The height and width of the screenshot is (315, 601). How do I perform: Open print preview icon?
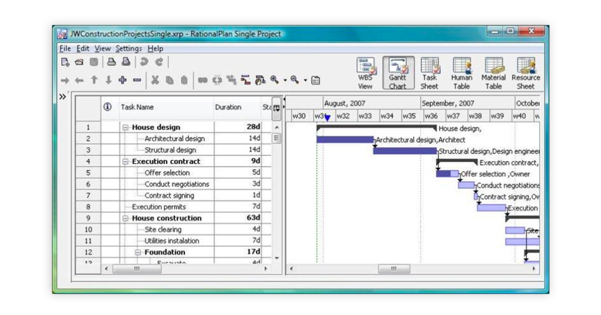(x=126, y=62)
